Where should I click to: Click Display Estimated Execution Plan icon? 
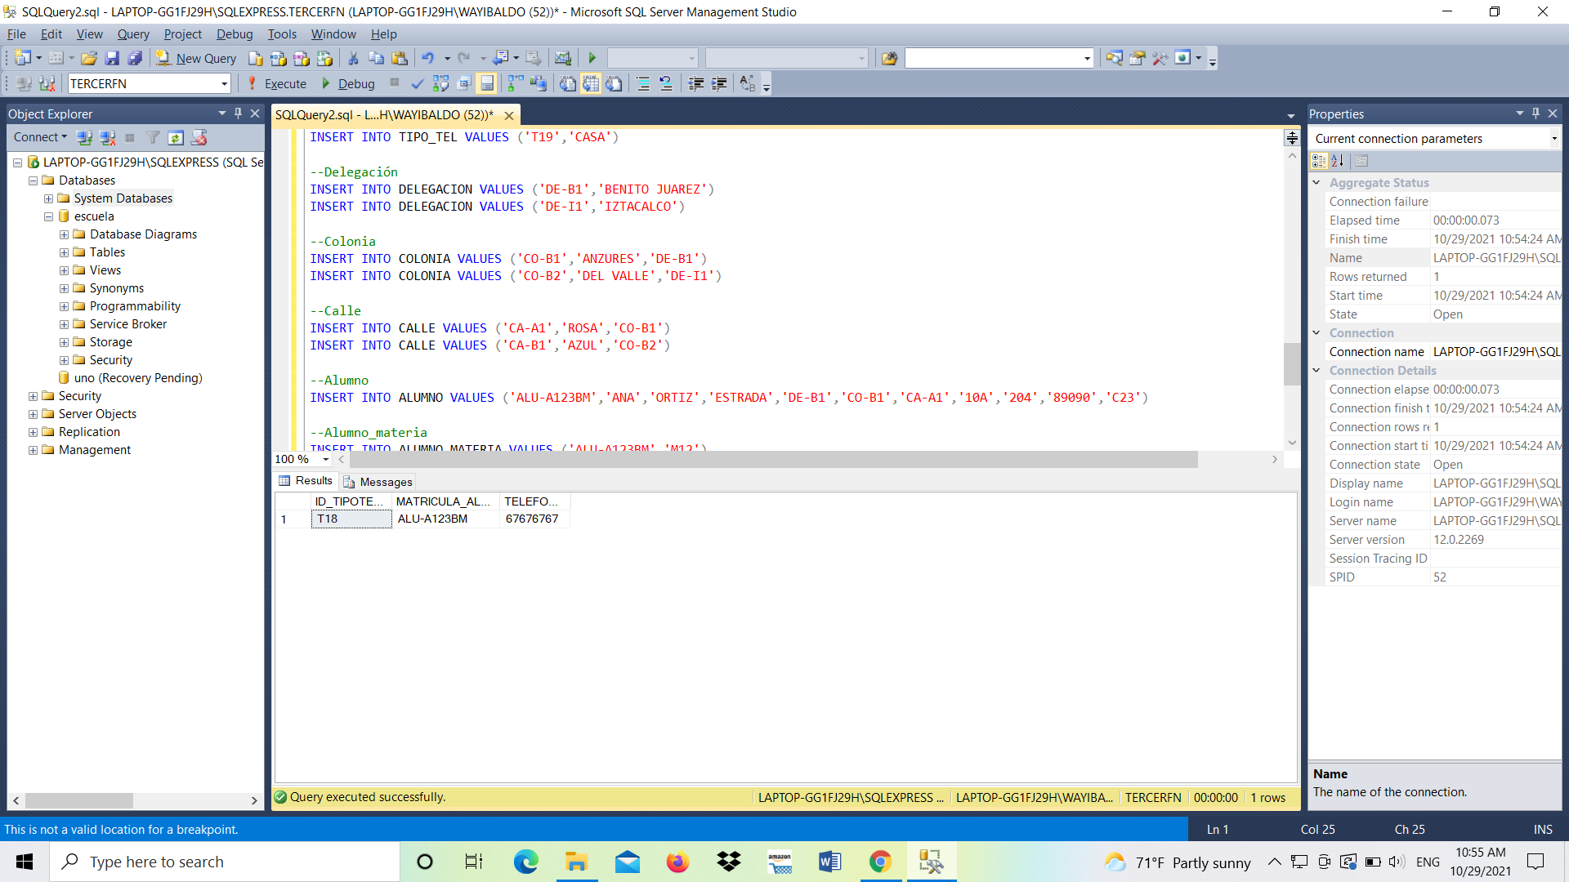pos(440,83)
